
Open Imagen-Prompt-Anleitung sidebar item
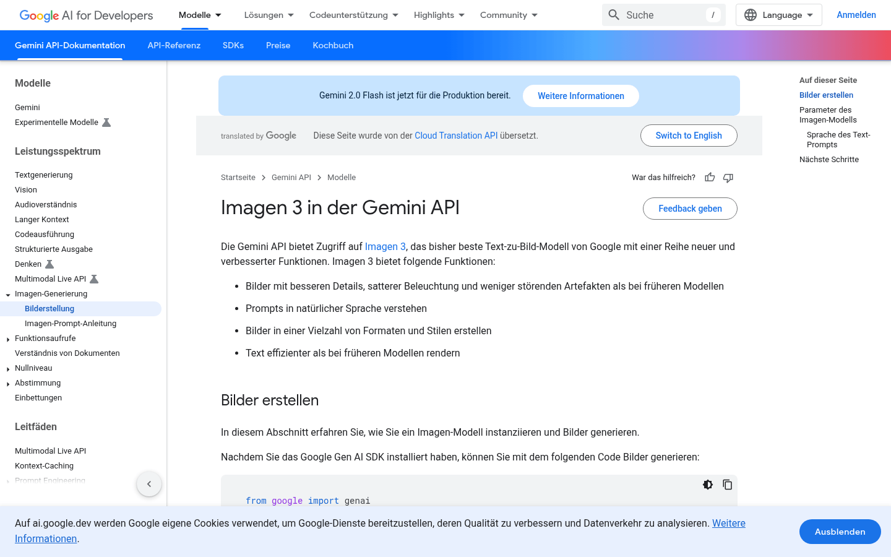[x=71, y=324]
